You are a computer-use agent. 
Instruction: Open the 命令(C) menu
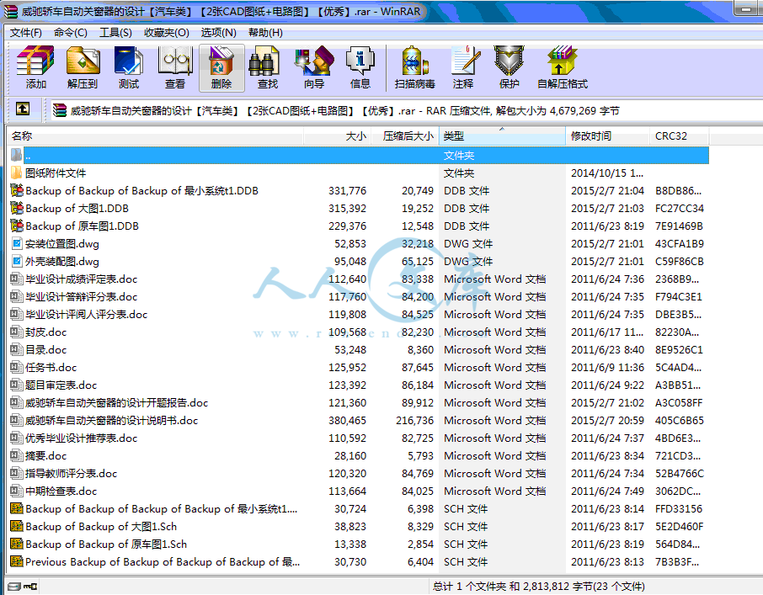click(x=71, y=33)
